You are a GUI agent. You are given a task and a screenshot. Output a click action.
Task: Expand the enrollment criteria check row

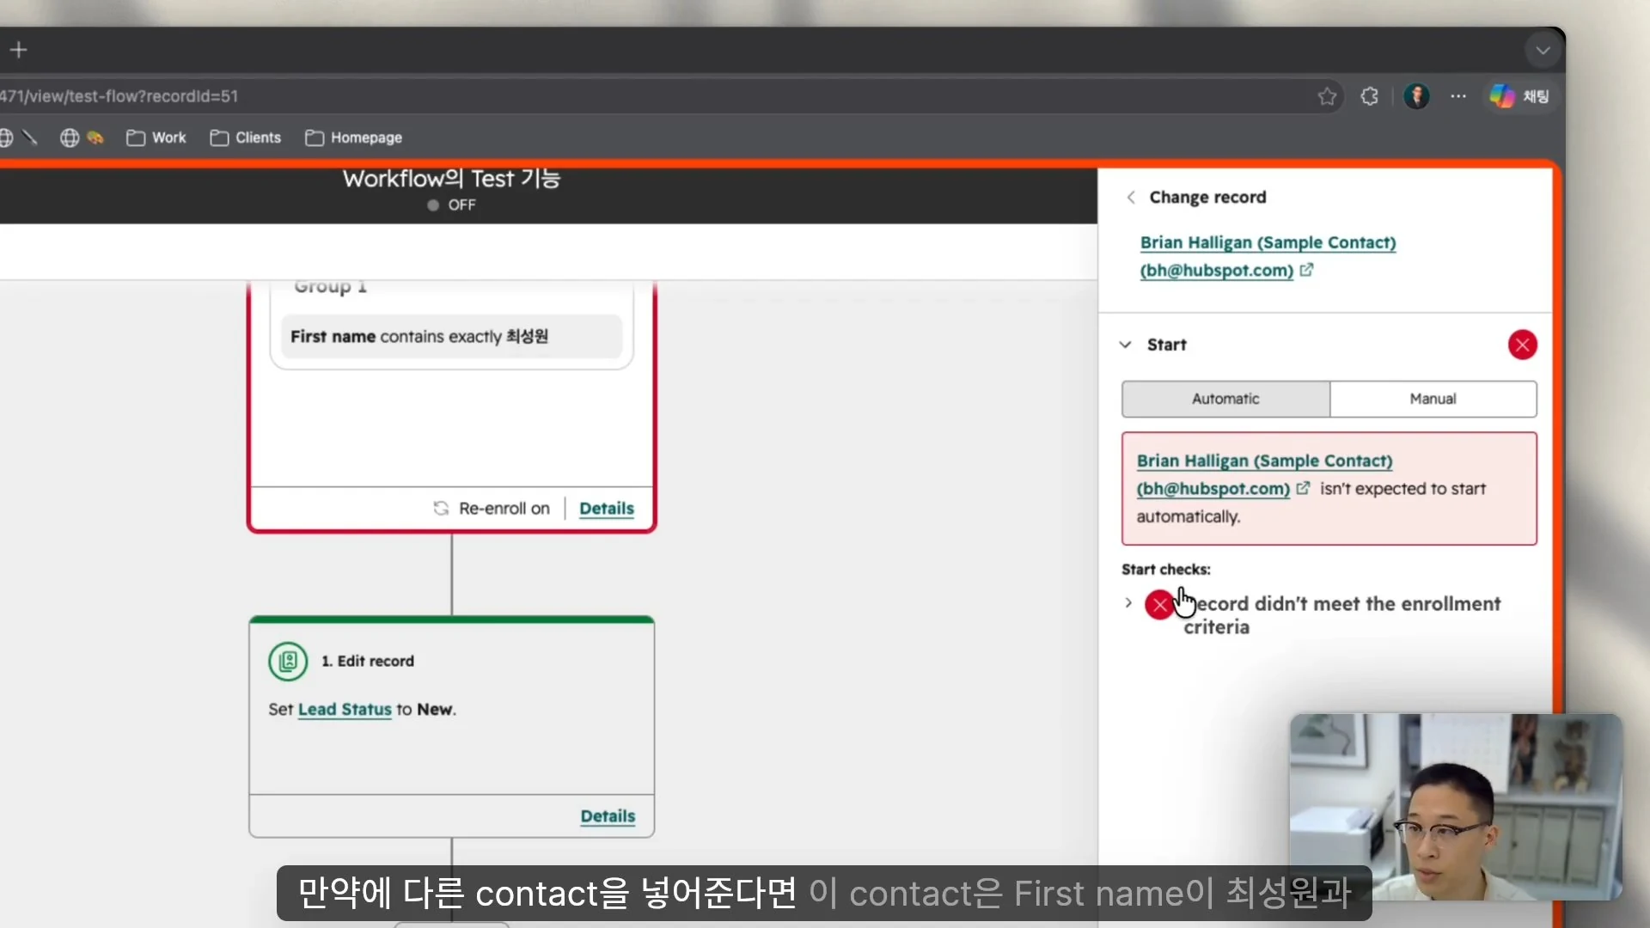pos(1128,603)
